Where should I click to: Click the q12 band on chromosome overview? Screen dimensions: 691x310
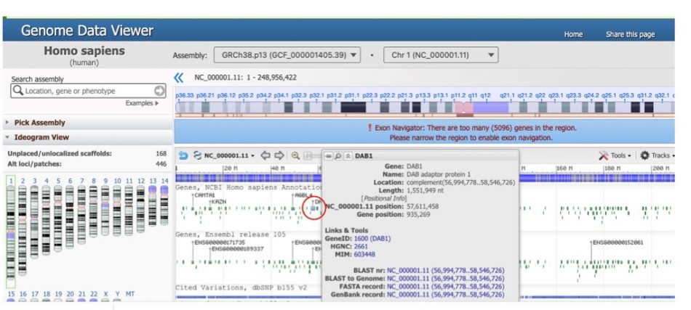[x=486, y=95]
